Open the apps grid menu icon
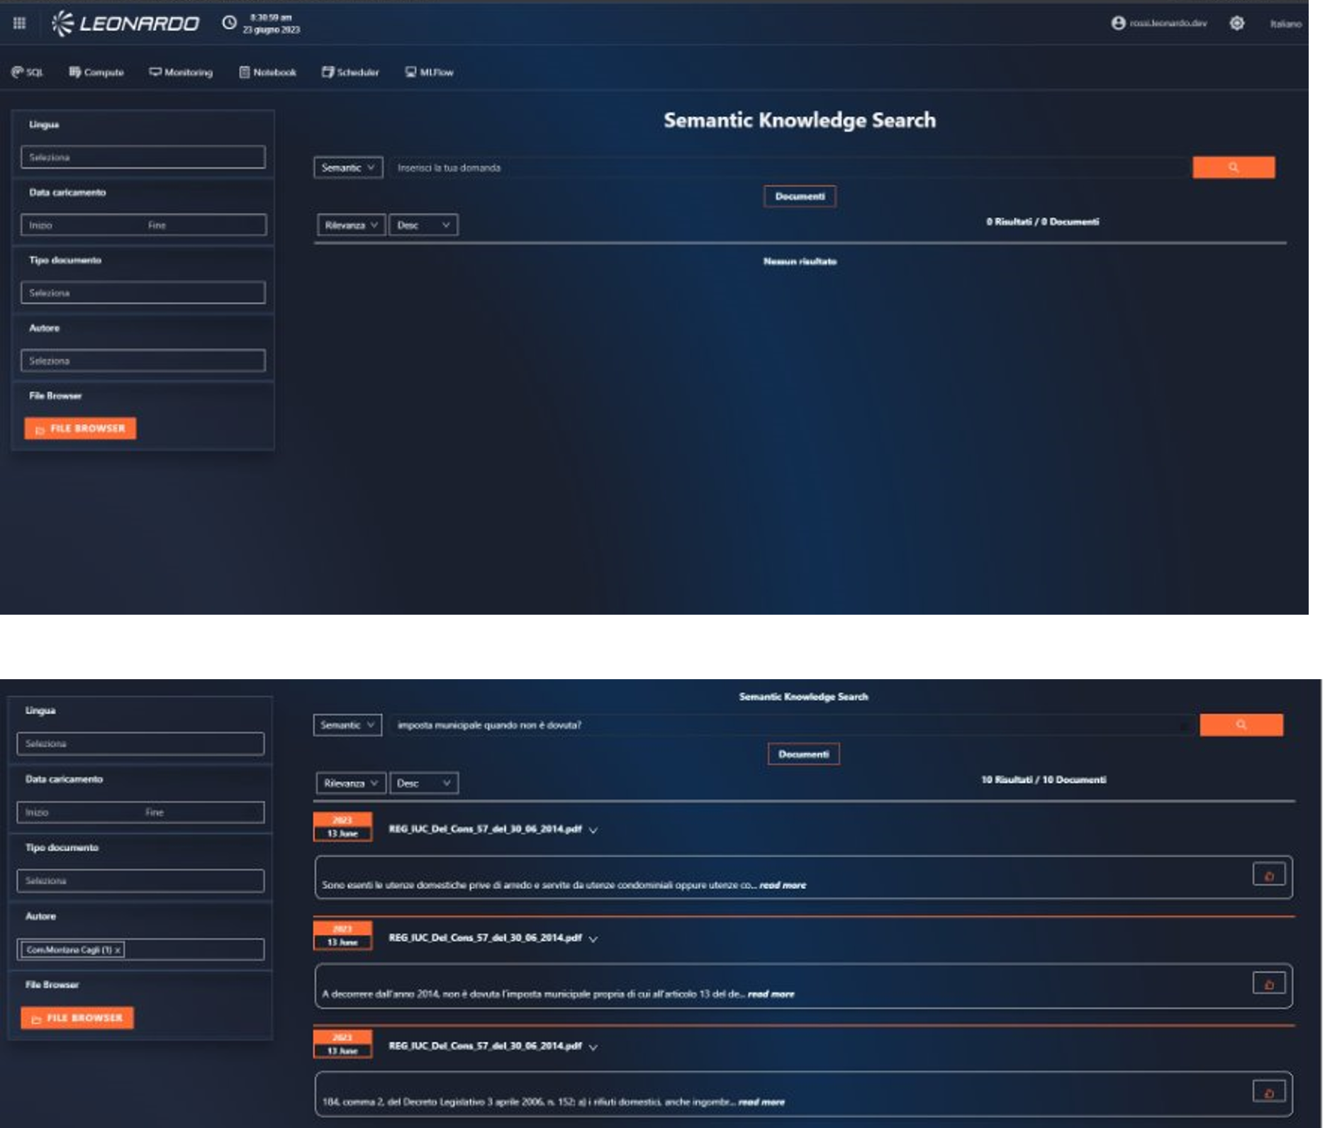The width and height of the screenshot is (1325, 1128). click(19, 23)
